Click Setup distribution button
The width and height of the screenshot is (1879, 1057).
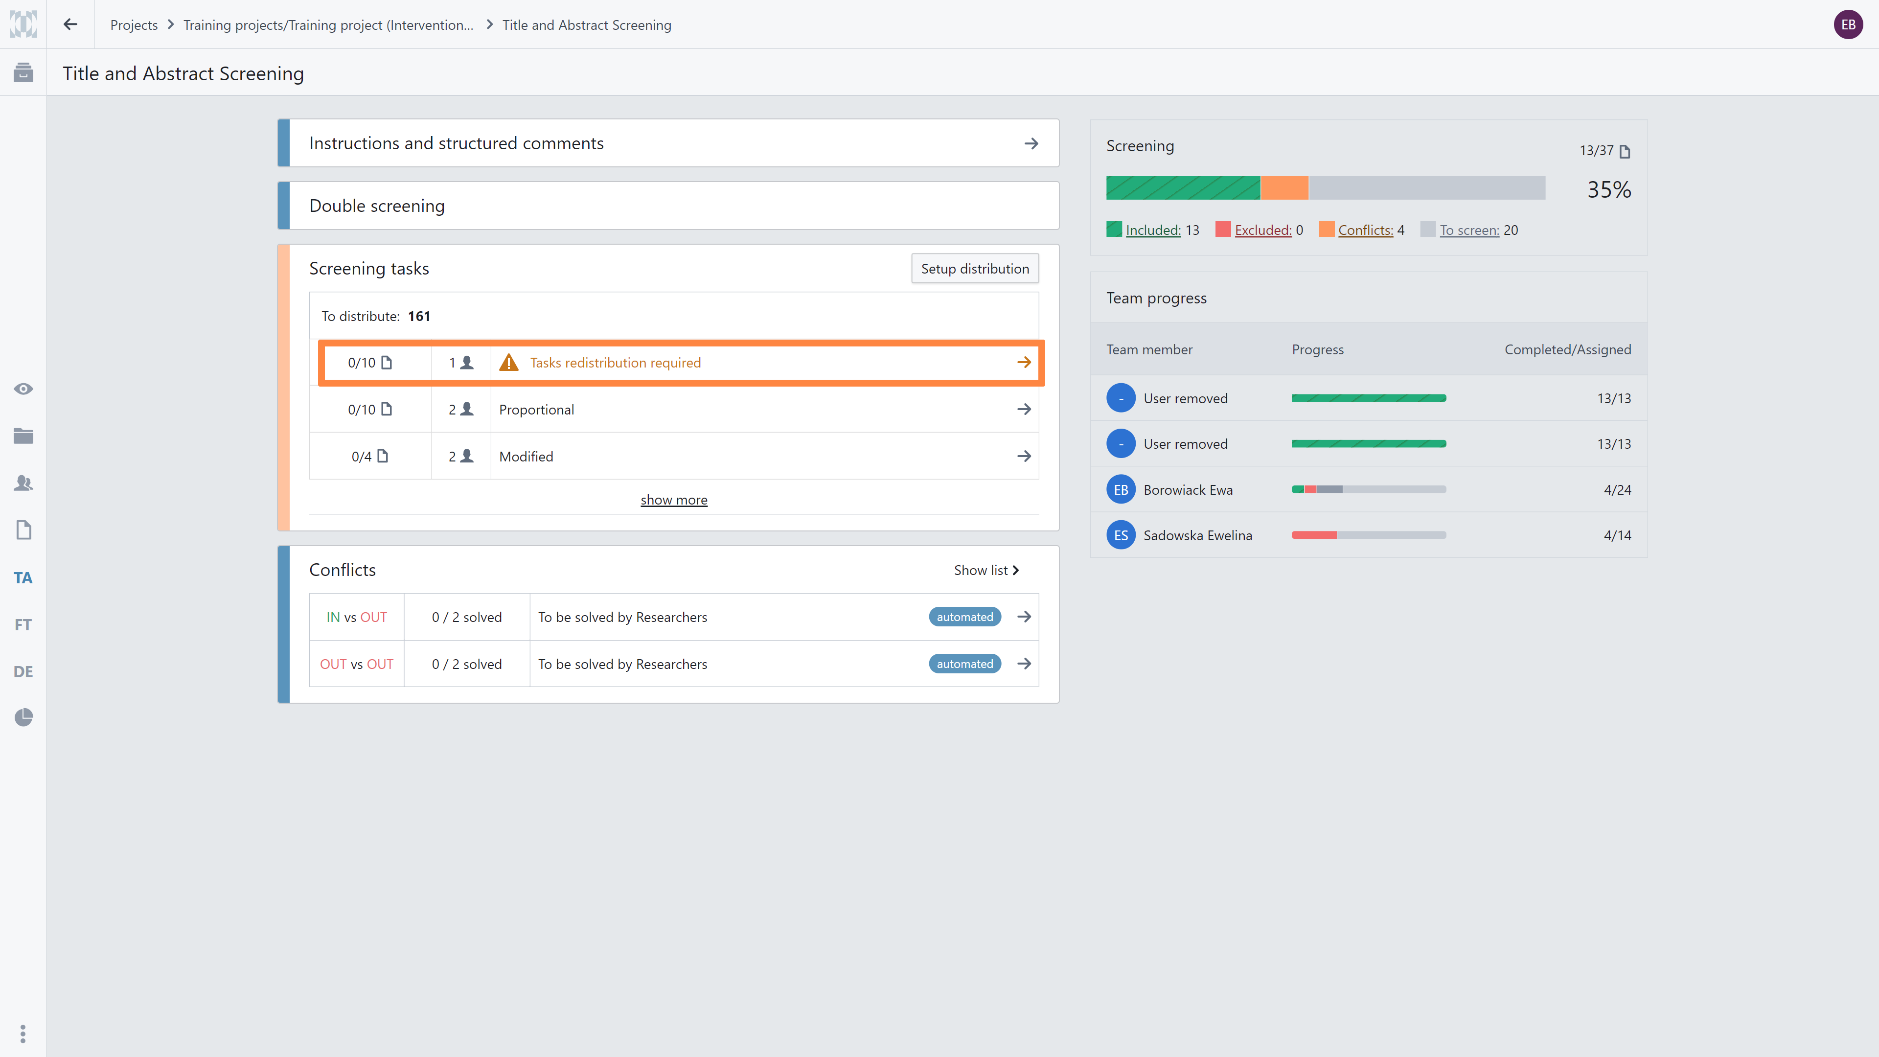click(975, 269)
